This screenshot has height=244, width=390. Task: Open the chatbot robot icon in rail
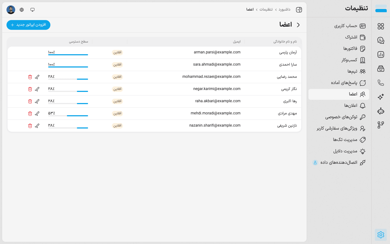point(381,111)
